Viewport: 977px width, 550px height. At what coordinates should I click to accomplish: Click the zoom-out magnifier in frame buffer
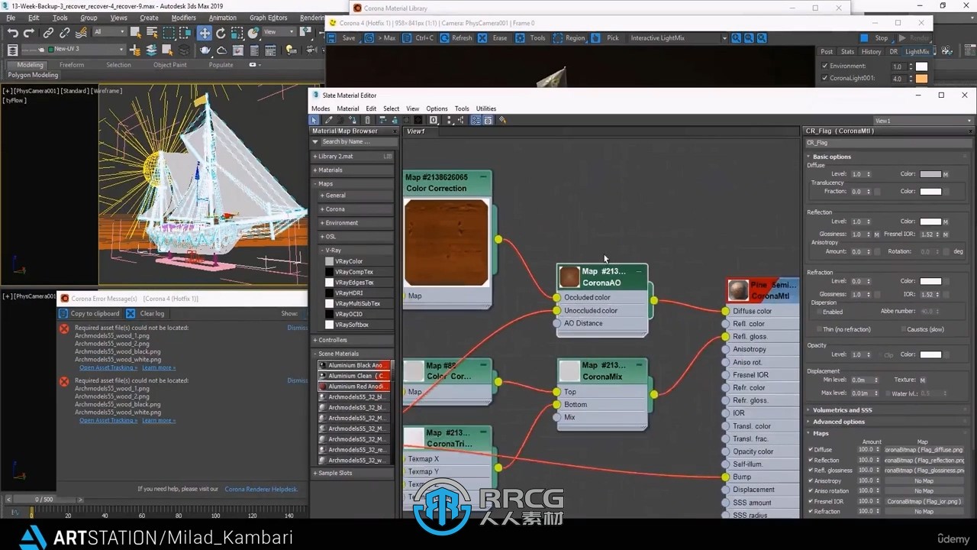750,37
